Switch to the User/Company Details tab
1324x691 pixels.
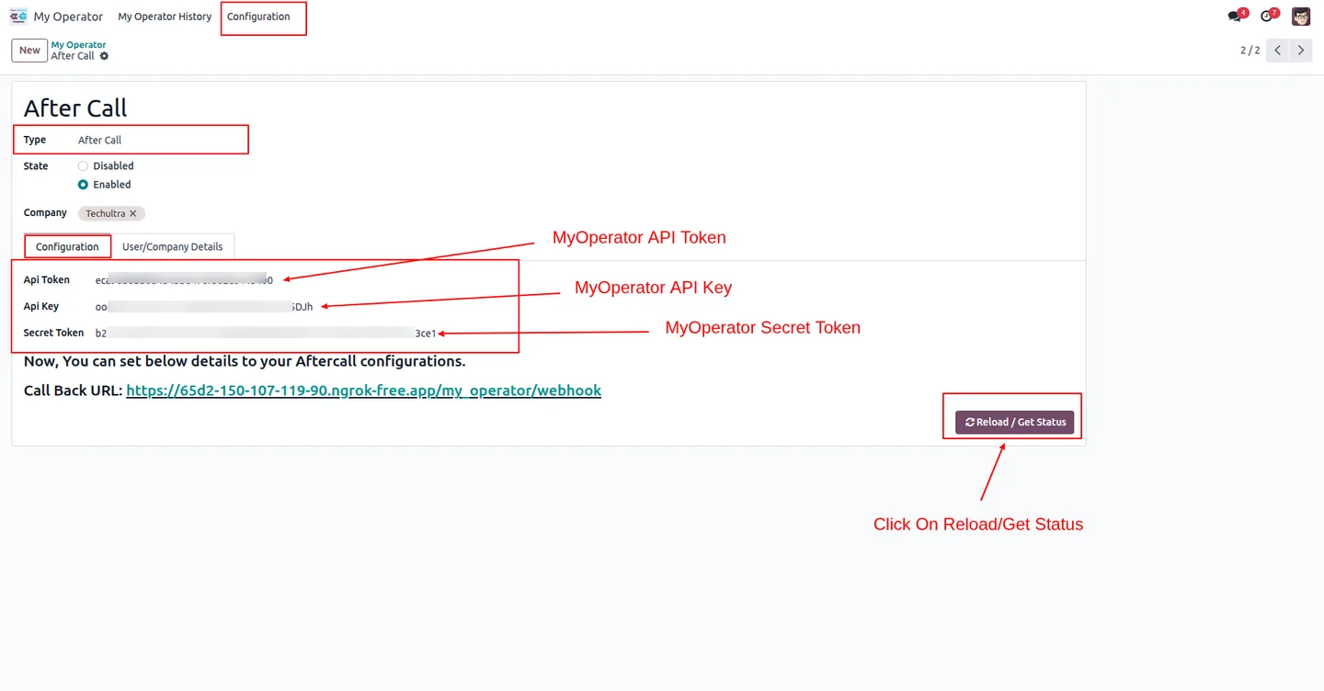click(173, 247)
